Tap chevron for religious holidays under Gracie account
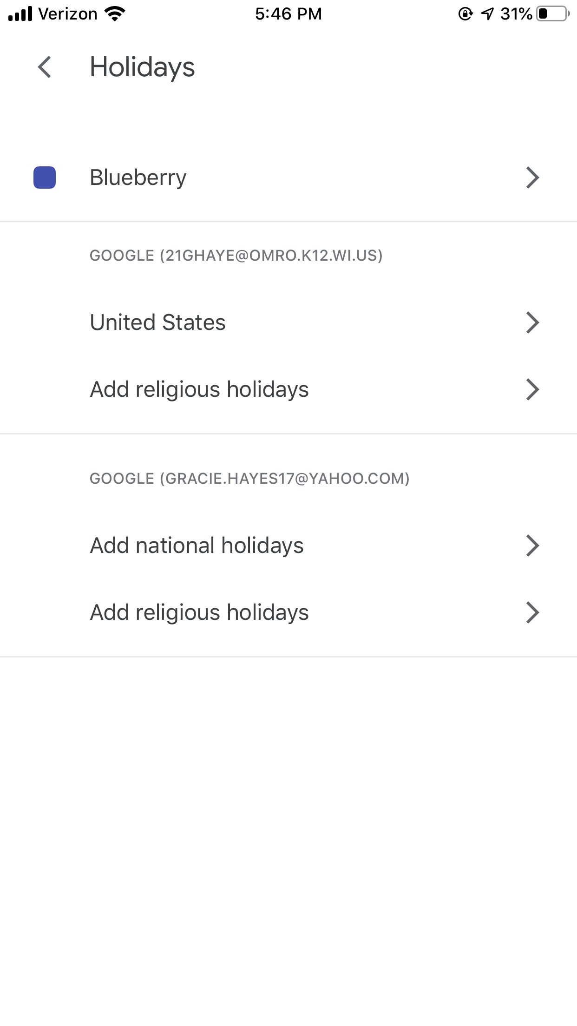The image size is (577, 1026). (532, 612)
